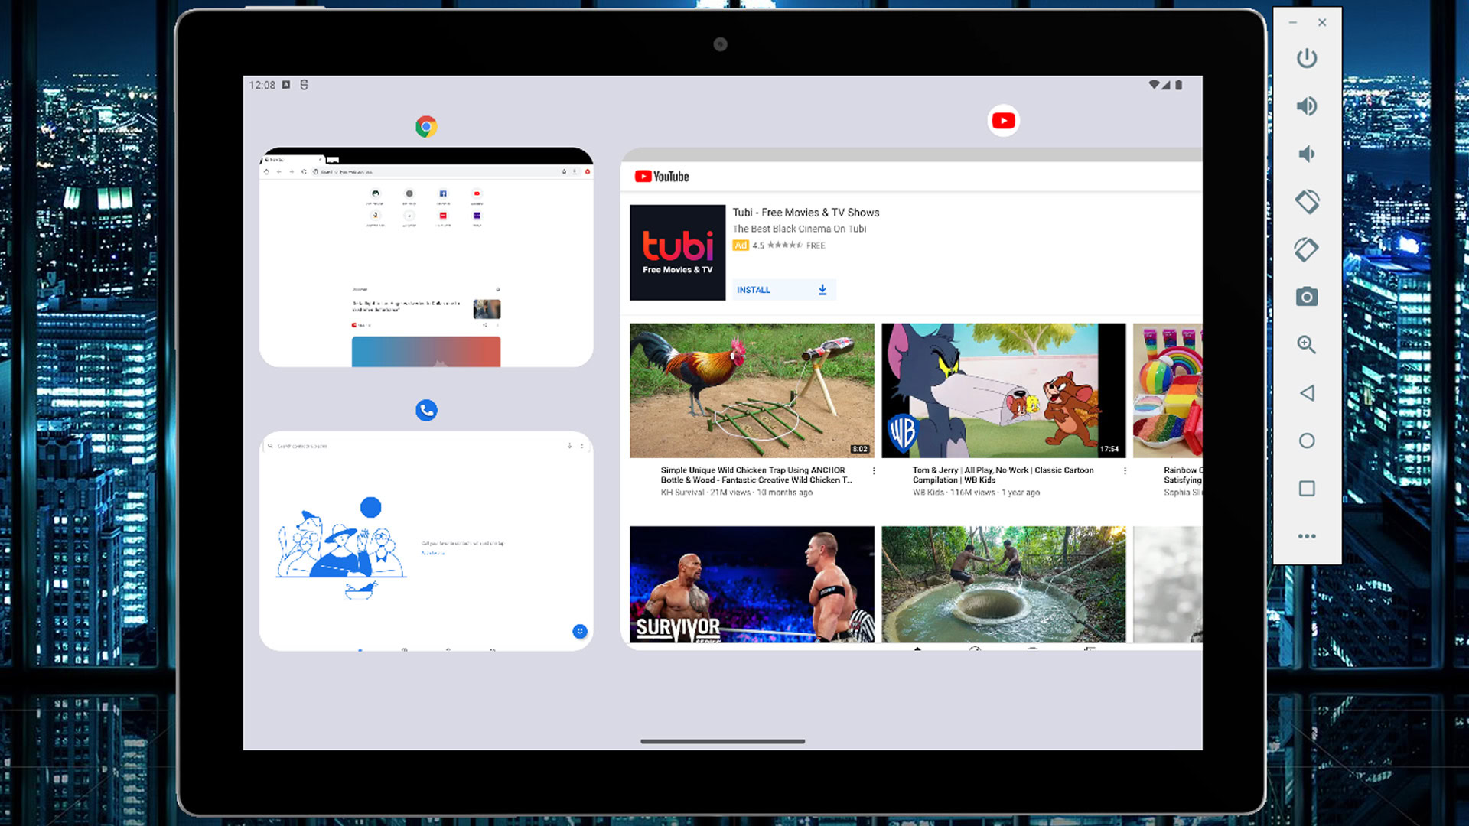Image resolution: width=1469 pixels, height=826 pixels.
Task: Click the Phone app icon above the task
Action: tap(426, 411)
